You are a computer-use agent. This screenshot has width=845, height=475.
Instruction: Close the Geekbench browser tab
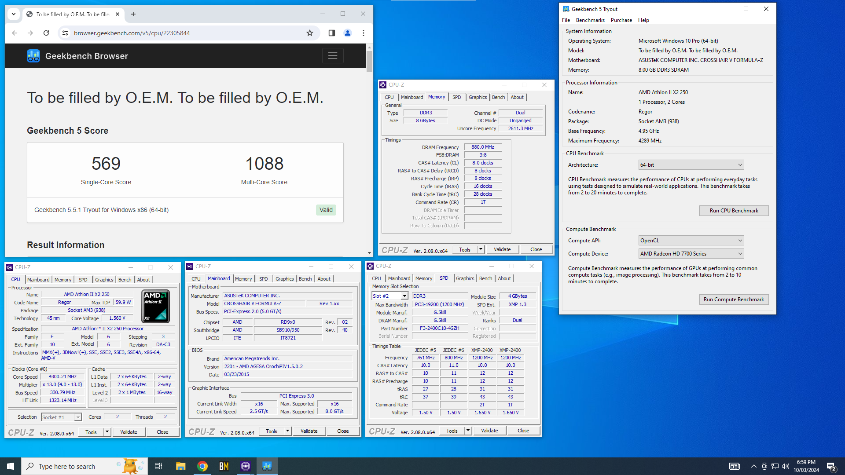pos(118,14)
